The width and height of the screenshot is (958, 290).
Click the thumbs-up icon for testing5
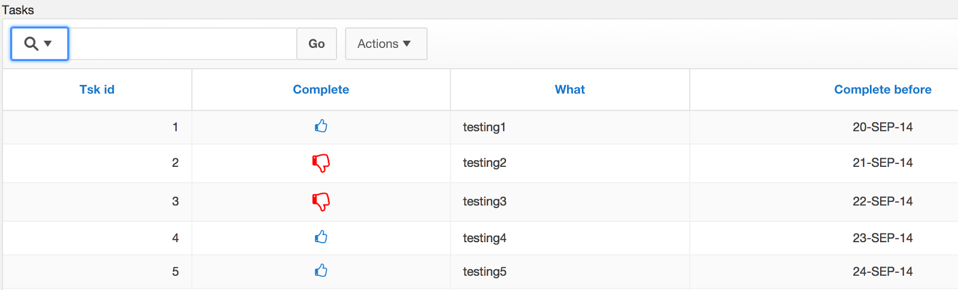pyautogui.click(x=321, y=271)
